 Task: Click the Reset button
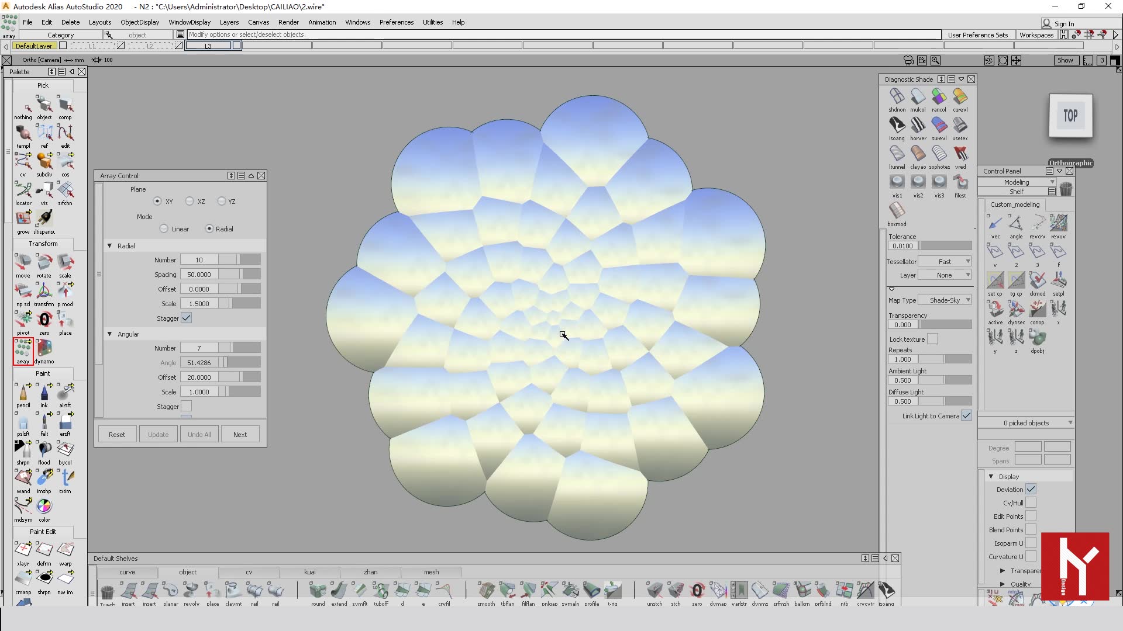[116, 434]
